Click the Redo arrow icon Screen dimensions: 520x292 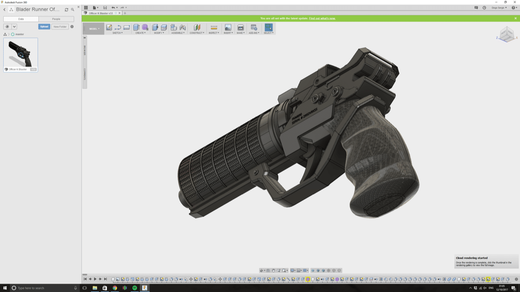coord(122,8)
